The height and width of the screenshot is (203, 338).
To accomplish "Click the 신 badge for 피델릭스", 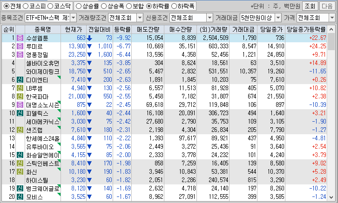I will 20,113.
